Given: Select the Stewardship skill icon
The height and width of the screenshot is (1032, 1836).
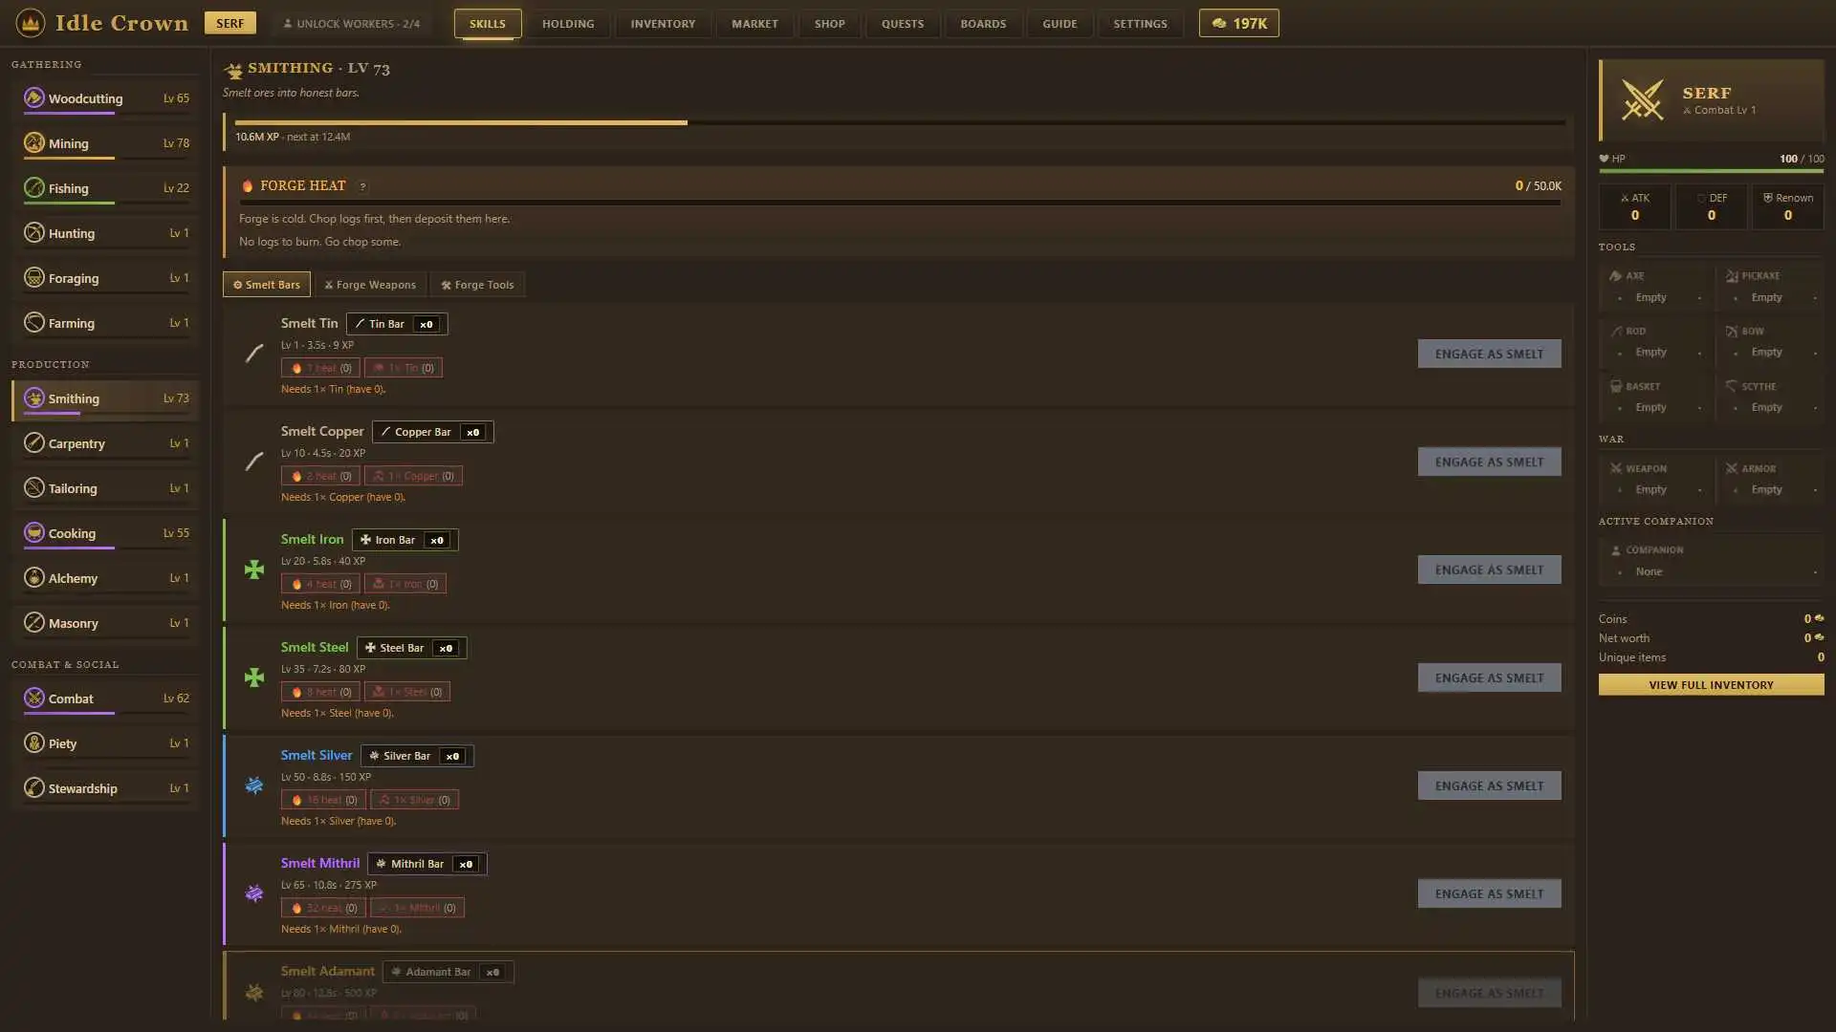Looking at the screenshot, I should (x=34, y=787).
